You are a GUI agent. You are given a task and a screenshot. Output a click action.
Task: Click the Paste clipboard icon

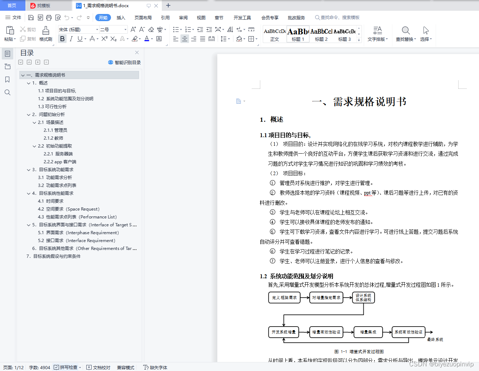tap(10, 30)
